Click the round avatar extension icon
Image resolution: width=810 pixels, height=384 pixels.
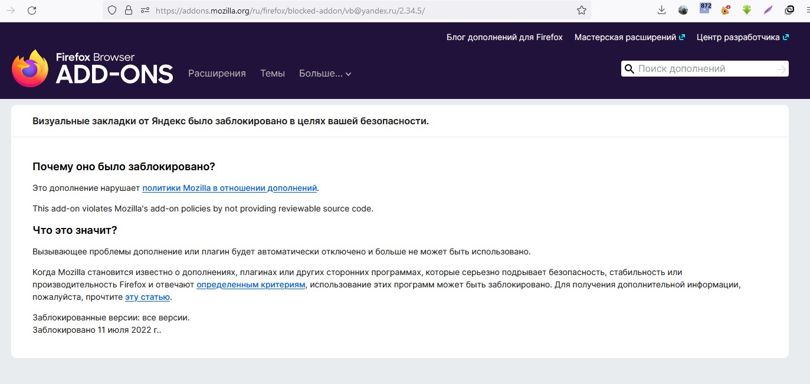tap(683, 10)
